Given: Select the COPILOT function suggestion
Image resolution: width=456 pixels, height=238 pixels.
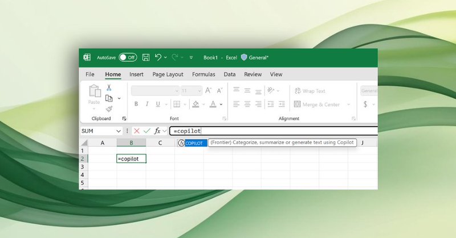Looking at the screenshot, I should coord(192,143).
